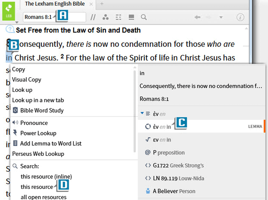Screen dimensions: 268x200
Task: Click the info icon at toolbar right
Action: [x=240, y=17]
